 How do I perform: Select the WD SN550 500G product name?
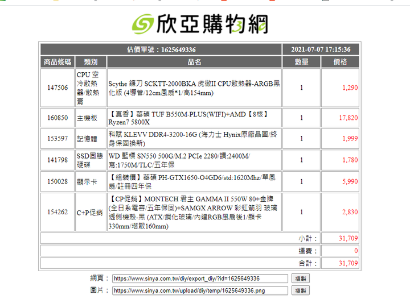[x=179, y=160]
